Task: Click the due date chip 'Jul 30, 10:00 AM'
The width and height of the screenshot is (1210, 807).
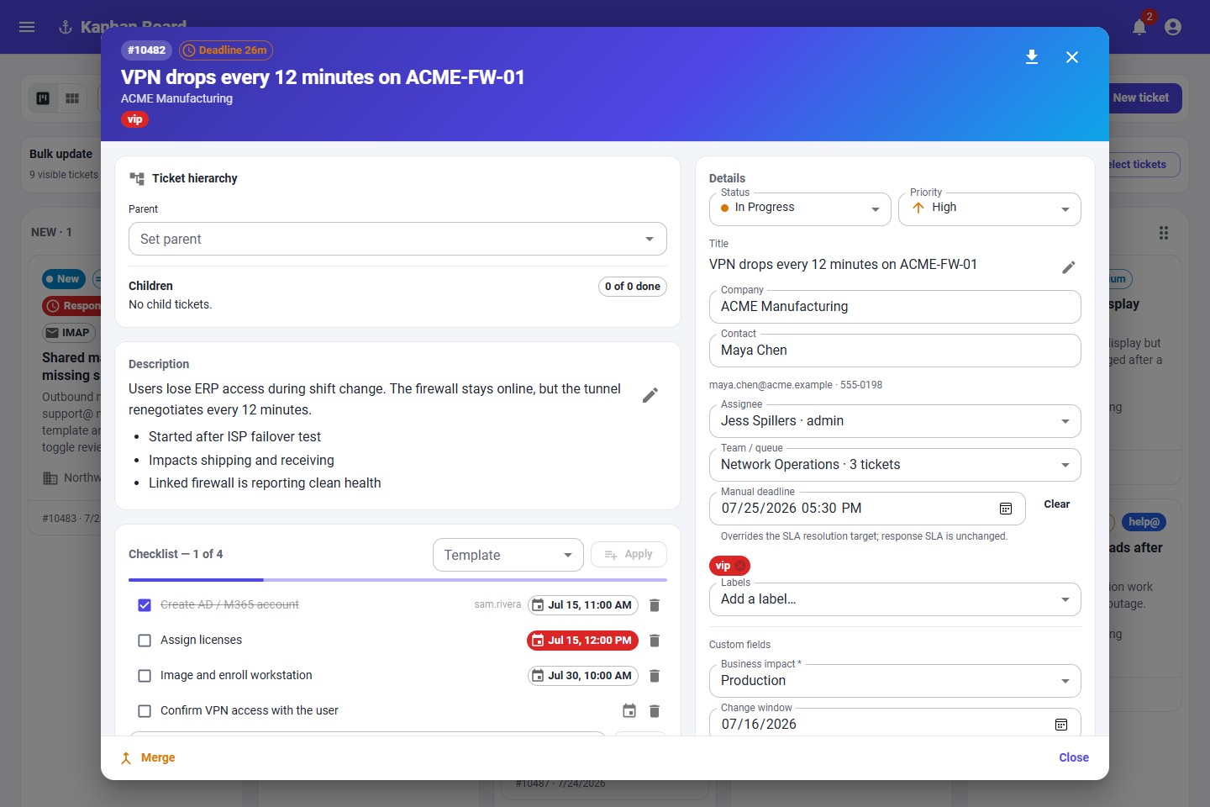Action: point(582,676)
